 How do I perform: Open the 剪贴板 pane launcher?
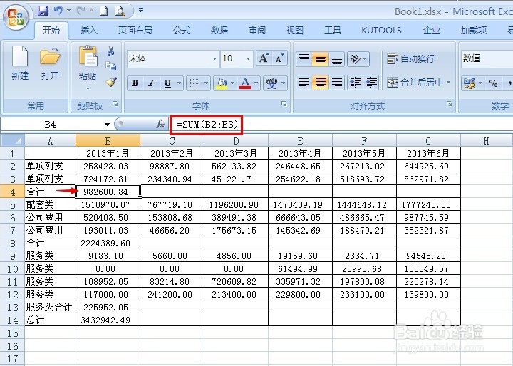coord(115,104)
